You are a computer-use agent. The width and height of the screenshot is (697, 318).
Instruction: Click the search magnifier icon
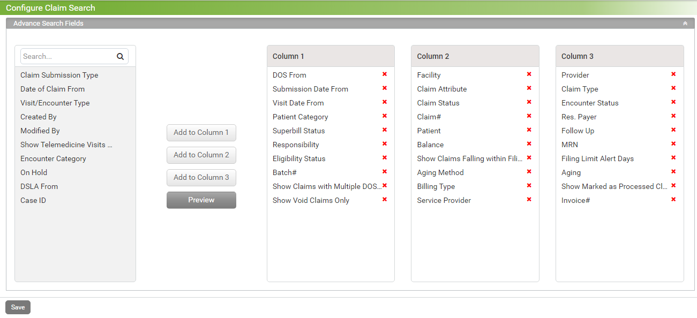click(x=120, y=56)
